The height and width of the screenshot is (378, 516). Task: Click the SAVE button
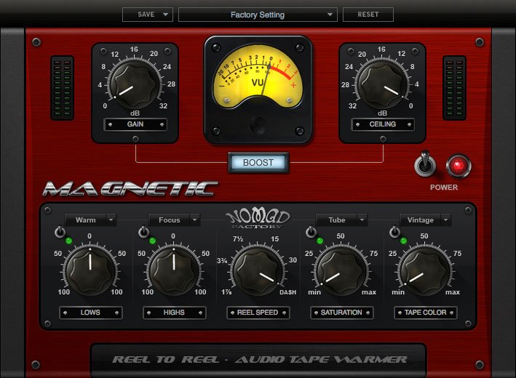[x=146, y=15]
